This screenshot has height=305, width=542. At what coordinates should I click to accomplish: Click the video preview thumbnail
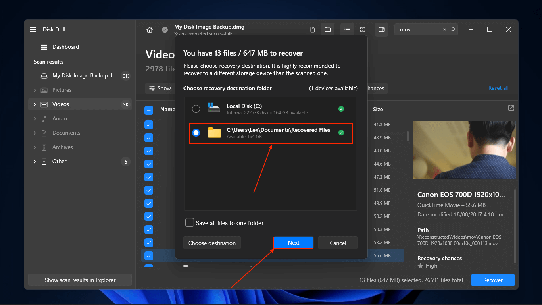tap(465, 150)
